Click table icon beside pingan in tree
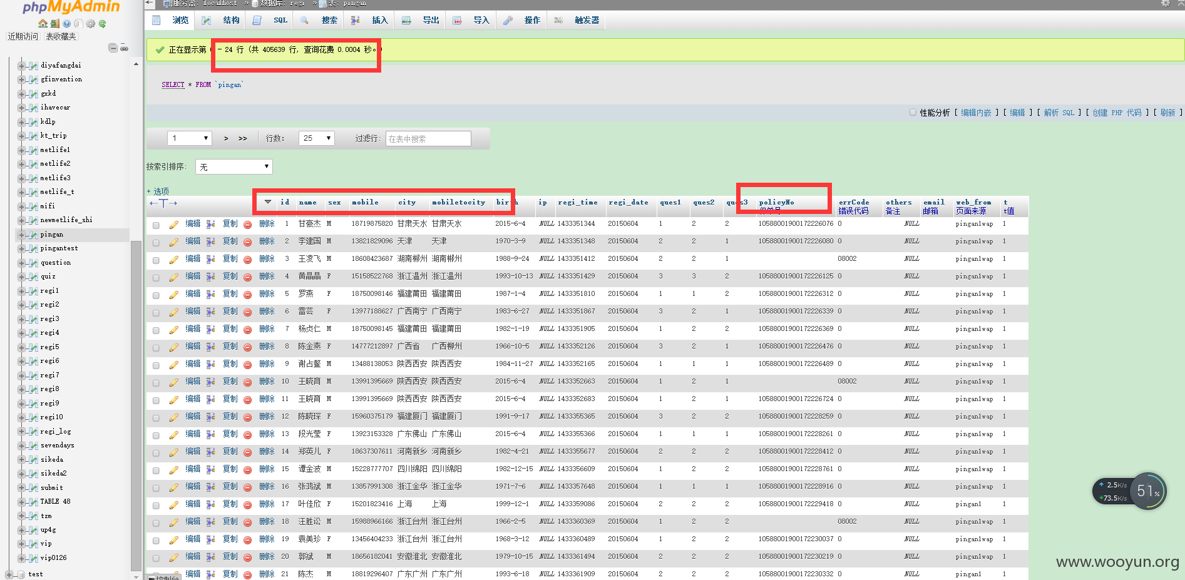Viewport: 1185px width, 580px height. click(x=33, y=235)
